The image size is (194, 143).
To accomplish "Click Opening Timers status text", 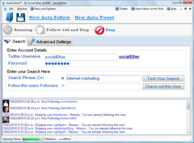I will 12,139.
